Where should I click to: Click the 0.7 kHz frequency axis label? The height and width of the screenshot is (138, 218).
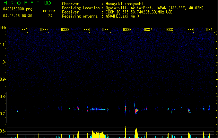[3, 114]
